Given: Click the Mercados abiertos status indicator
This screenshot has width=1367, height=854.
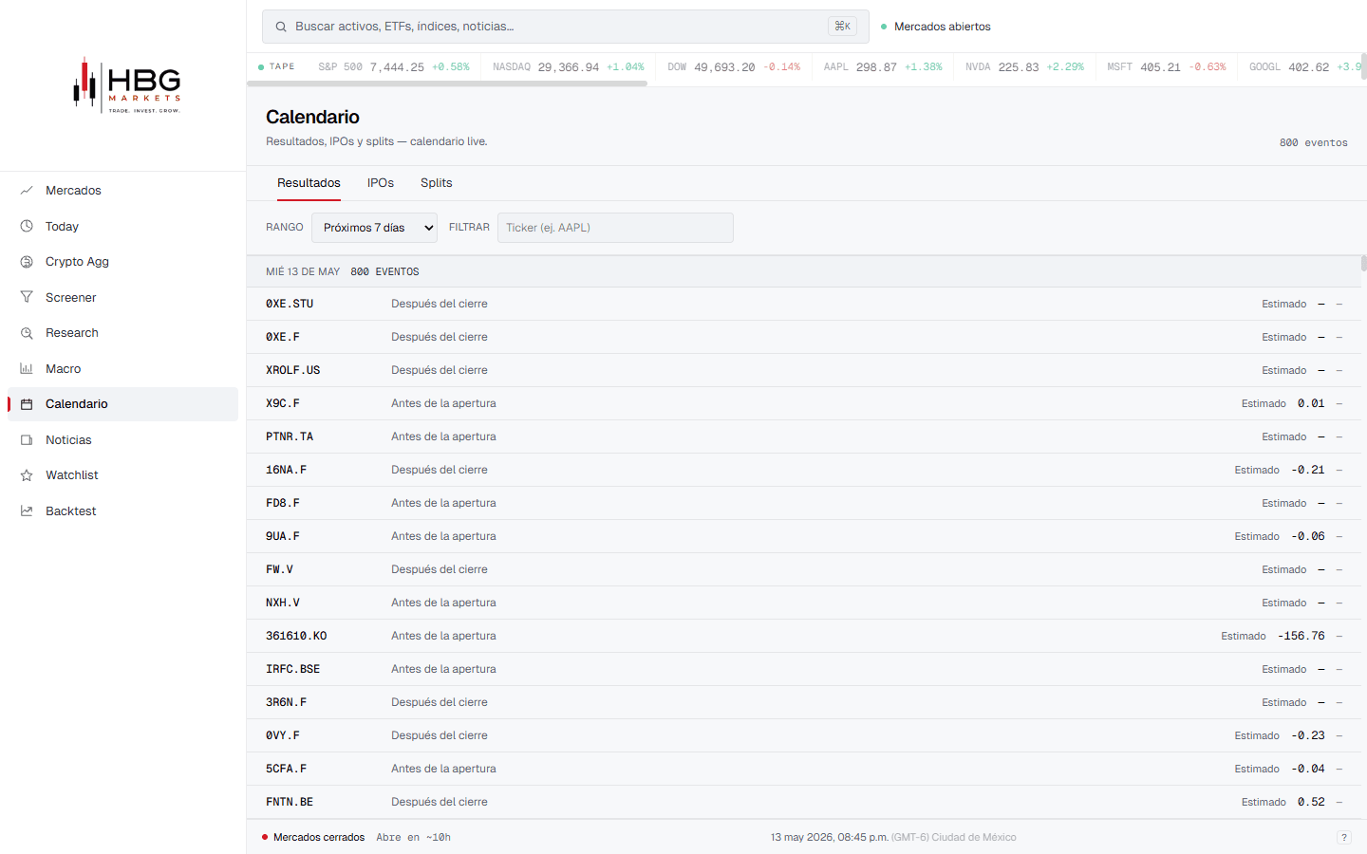Looking at the screenshot, I should [x=936, y=27].
